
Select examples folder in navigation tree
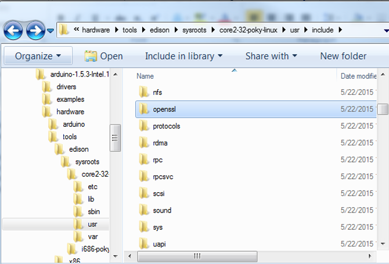tap(70, 100)
